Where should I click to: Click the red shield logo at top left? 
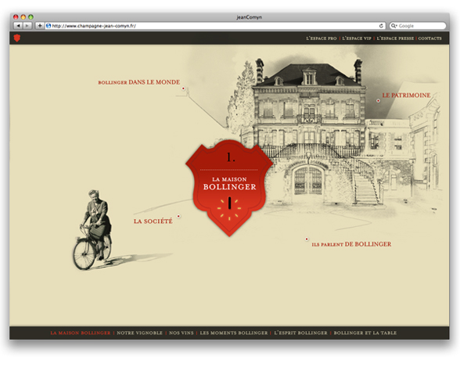point(17,38)
